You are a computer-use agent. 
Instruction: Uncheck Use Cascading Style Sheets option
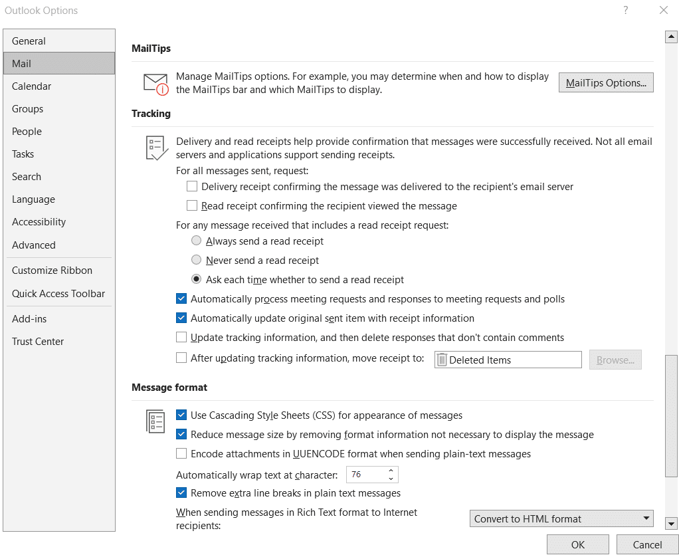(181, 415)
